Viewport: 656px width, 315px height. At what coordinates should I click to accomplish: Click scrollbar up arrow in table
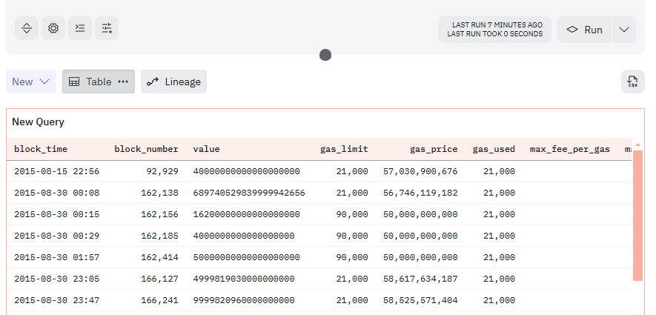[x=637, y=145]
